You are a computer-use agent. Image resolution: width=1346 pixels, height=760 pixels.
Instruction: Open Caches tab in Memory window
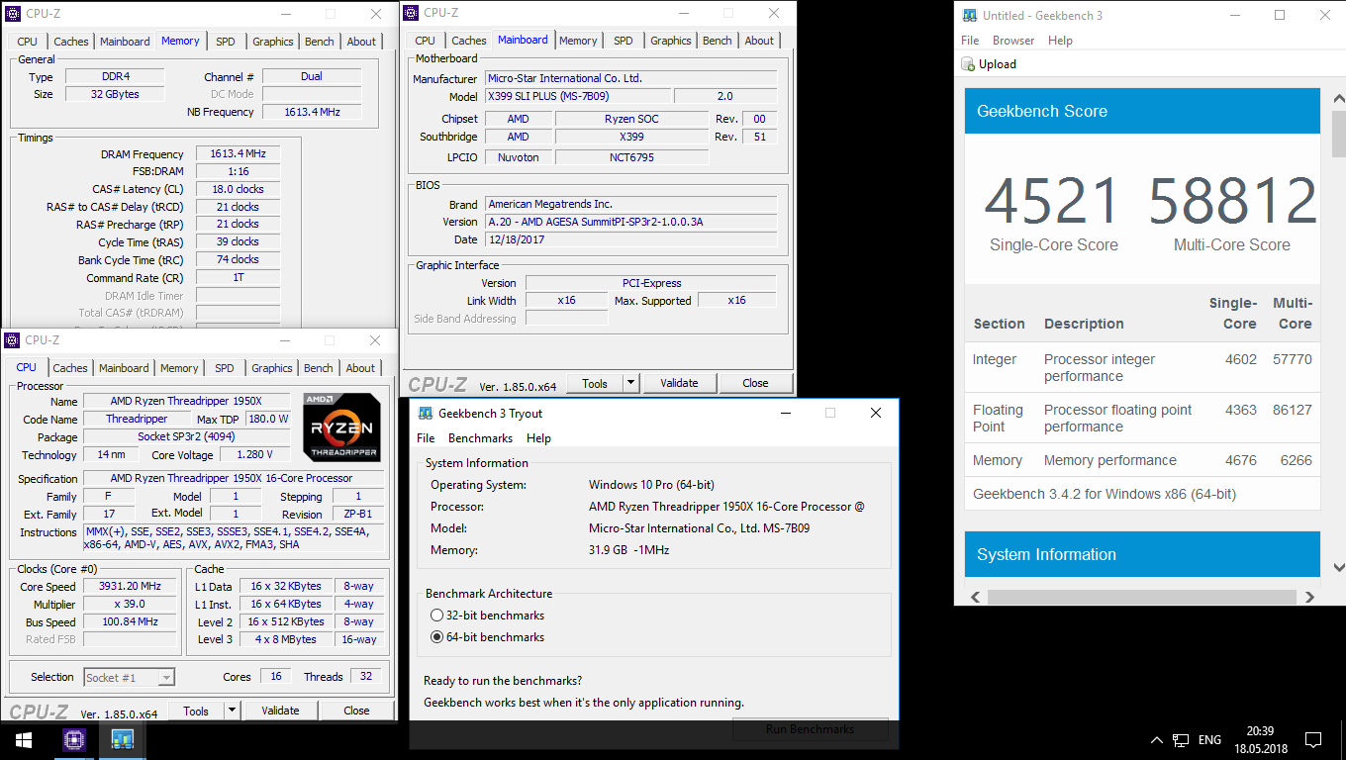71,42
